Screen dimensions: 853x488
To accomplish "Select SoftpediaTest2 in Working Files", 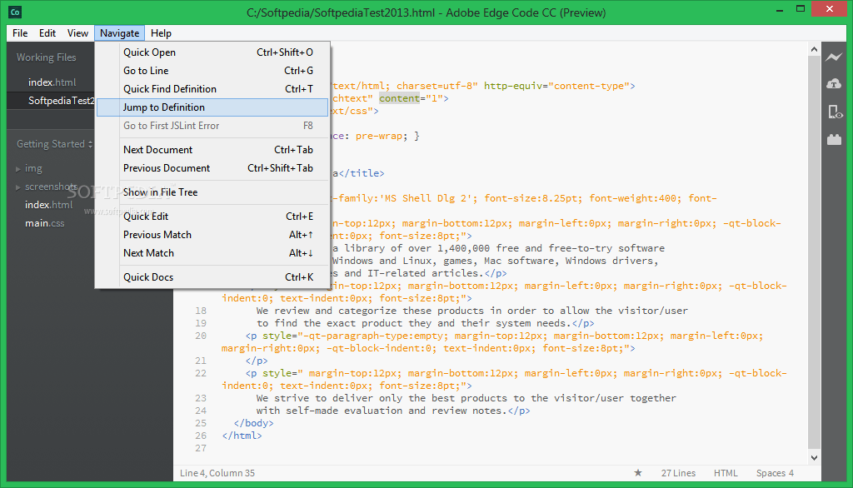I will (52, 101).
